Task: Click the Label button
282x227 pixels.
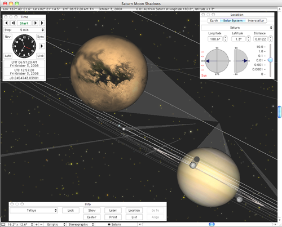Action: click(x=113, y=211)
